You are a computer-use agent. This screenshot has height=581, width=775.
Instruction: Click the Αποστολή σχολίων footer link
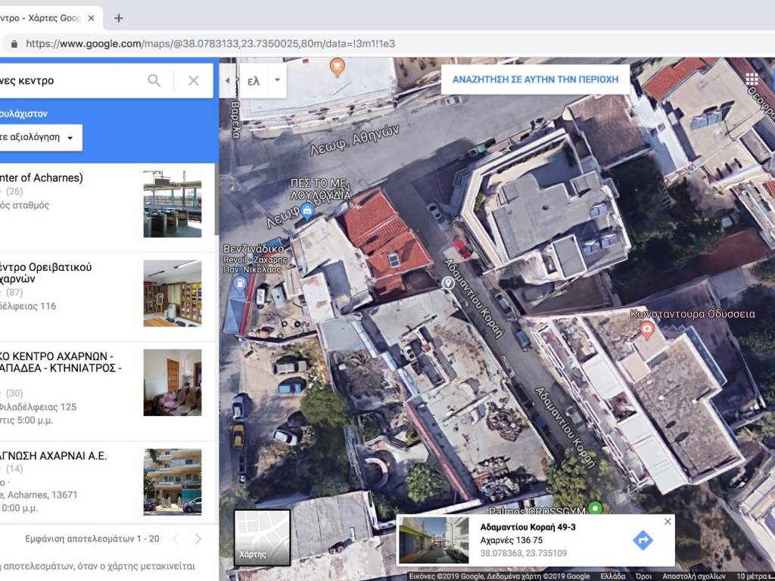click(693, 576)
